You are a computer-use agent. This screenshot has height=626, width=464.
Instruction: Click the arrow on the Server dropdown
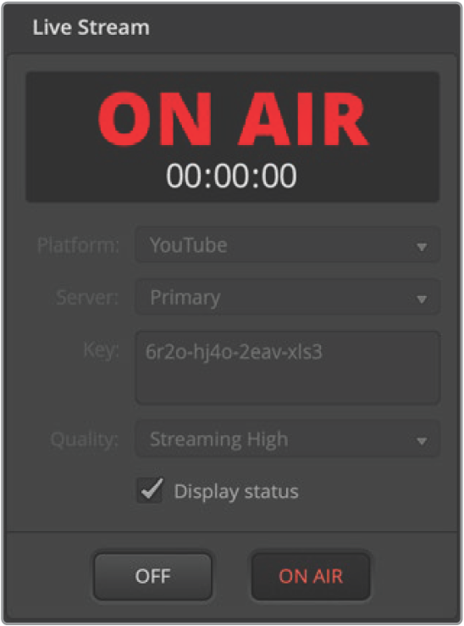click(422, 299)
